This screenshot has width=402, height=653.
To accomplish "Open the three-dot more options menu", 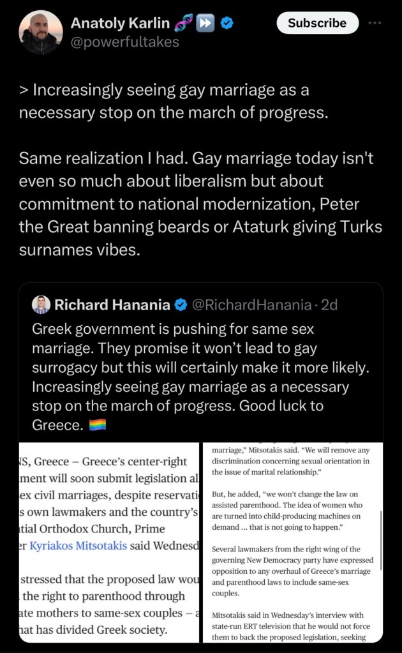I will point(375,23).
